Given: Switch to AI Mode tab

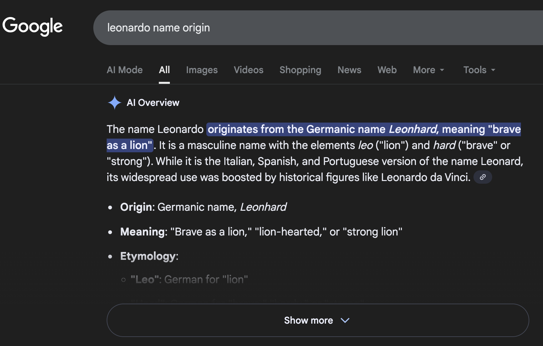Looking at the screenshot, I should pos(125,70).
